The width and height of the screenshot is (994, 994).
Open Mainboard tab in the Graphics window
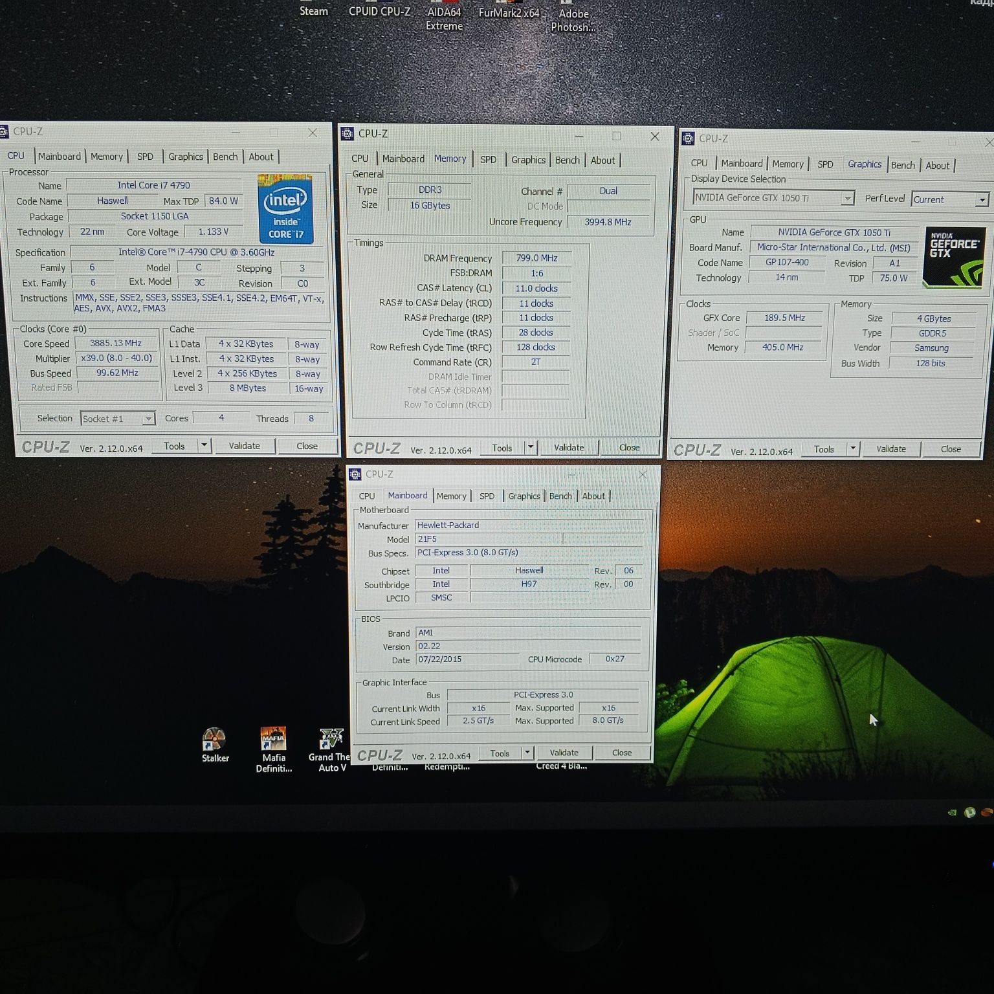pyautogui.click(x=742, y=164)
